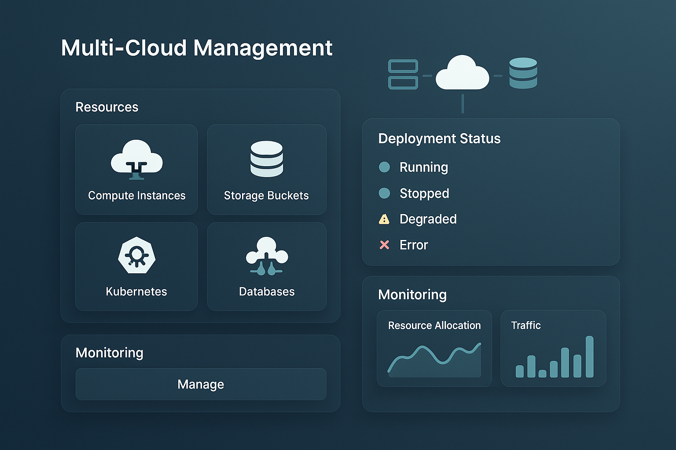Click the red Error cross icon
The height and width of the screenshot is (450, 676).
pyautogui.click(x=384, y=245)
